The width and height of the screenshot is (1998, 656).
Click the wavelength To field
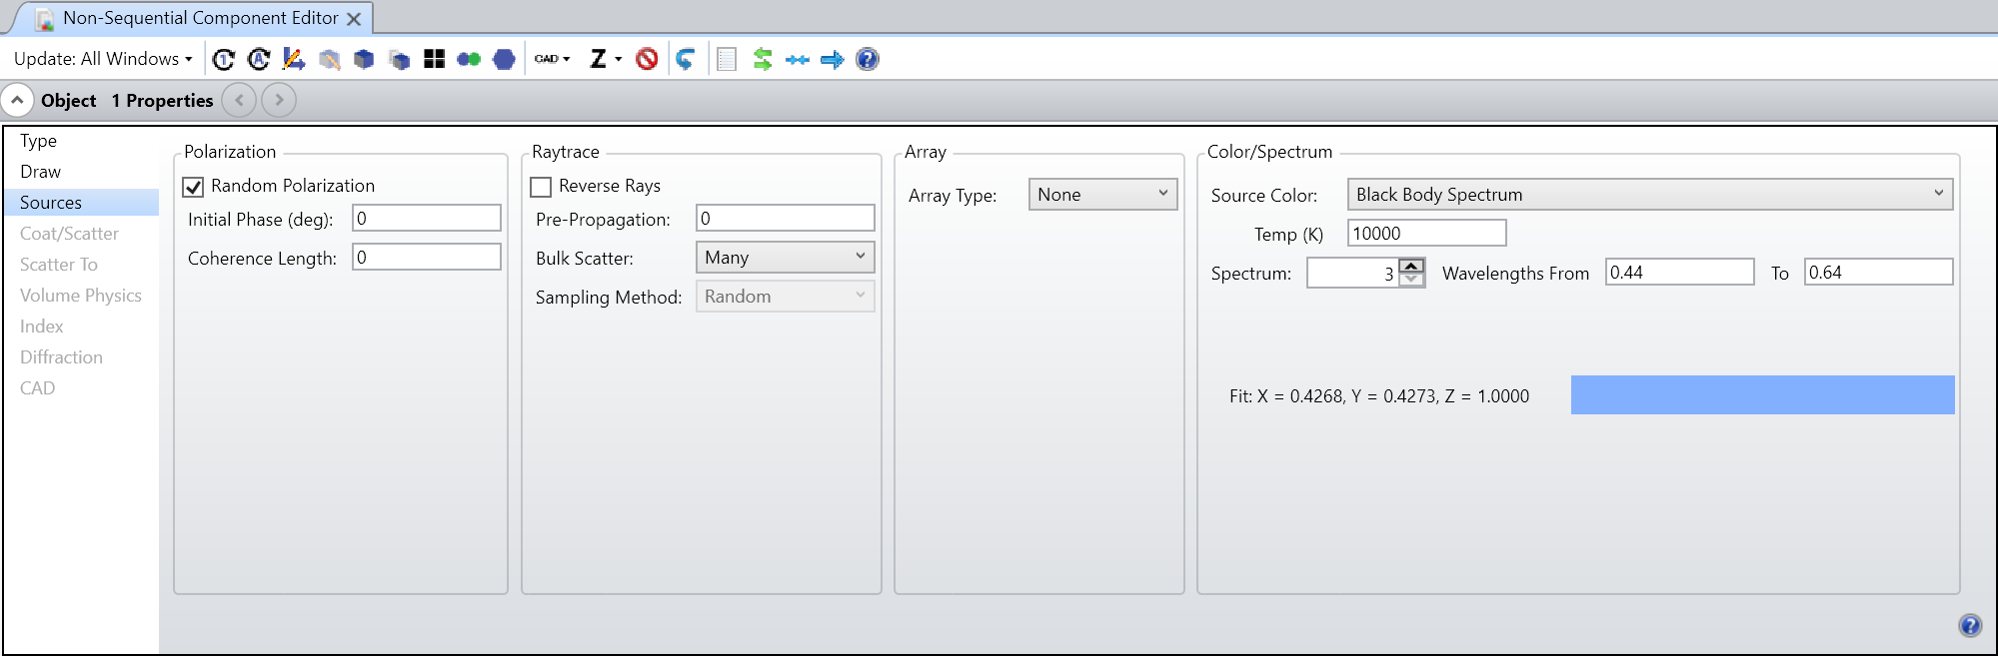pyautogui.click(x=1879, y=273)
